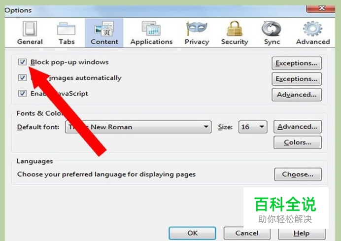Expand the Default font dropdown
This screenshot has height=241, width=341.
(x=138, y=127)
